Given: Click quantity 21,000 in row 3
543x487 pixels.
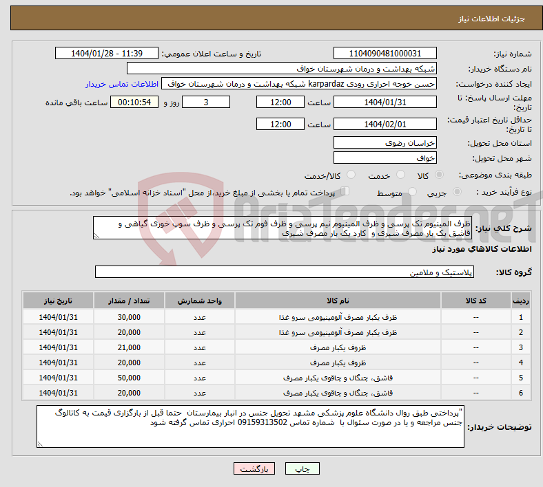Looking at the screenshot, I should (x=129, y=347).
